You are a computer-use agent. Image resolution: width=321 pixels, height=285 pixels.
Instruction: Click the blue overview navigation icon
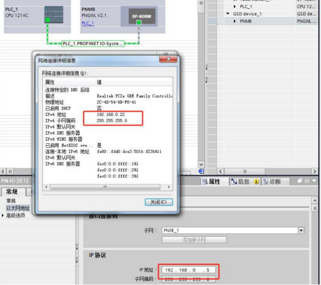[x=201, y=171]
